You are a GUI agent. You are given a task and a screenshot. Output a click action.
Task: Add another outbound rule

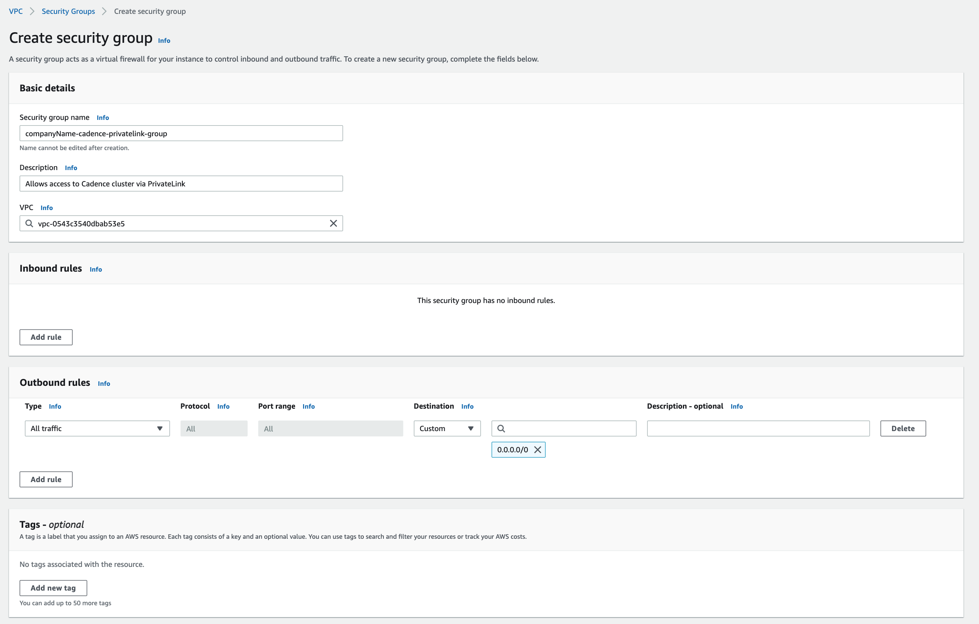[x=46, y=480]
